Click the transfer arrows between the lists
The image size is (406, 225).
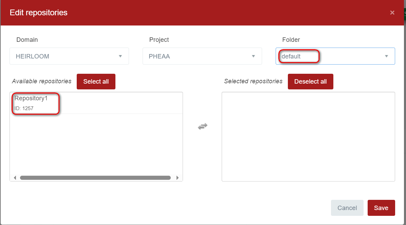202,126
